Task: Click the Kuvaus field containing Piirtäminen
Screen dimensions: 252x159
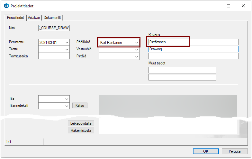Action: pyautogui.click(x=193, y=42)
